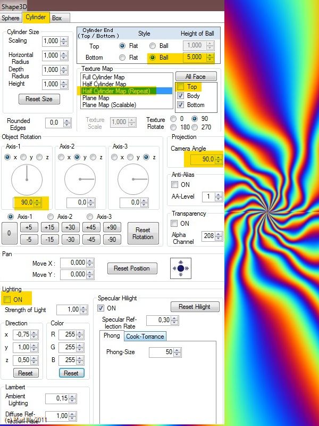The width and height of the screenshot is (319, 426).
Task: Click the AA-Level stepper
Action: (x=219, y=196)
